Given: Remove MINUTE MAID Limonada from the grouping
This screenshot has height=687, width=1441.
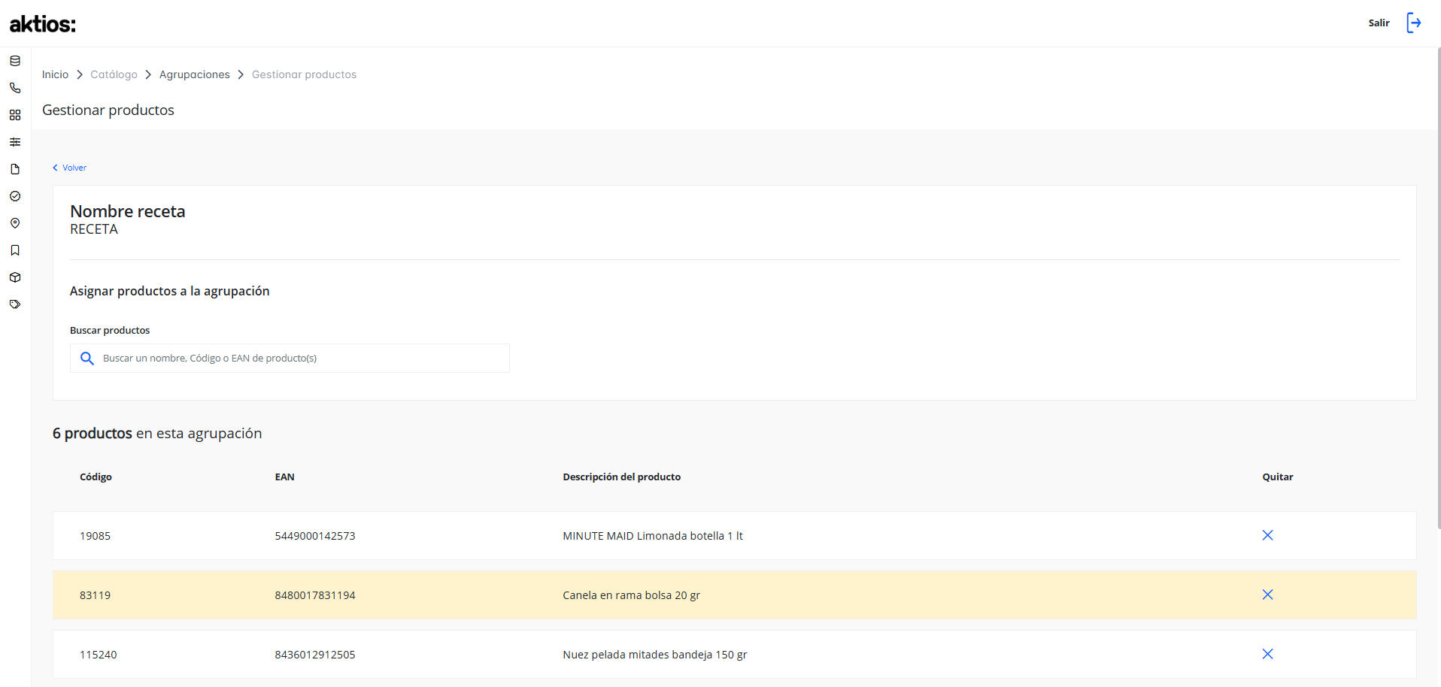Looking at the screenshot, I should 1267,535.
